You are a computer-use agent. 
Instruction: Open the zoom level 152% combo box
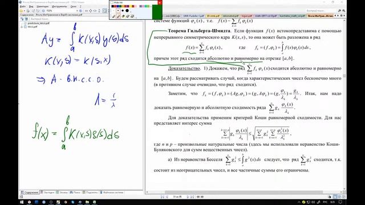click(x=62, y=11)
